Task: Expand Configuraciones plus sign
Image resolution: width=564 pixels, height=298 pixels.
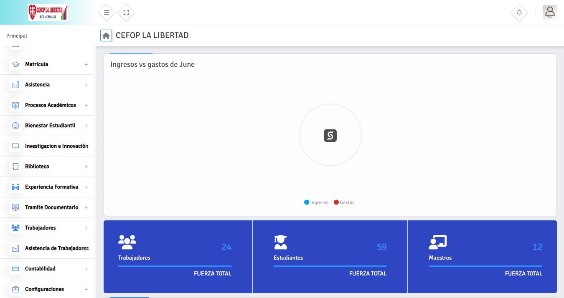Action: pos(86,289)
